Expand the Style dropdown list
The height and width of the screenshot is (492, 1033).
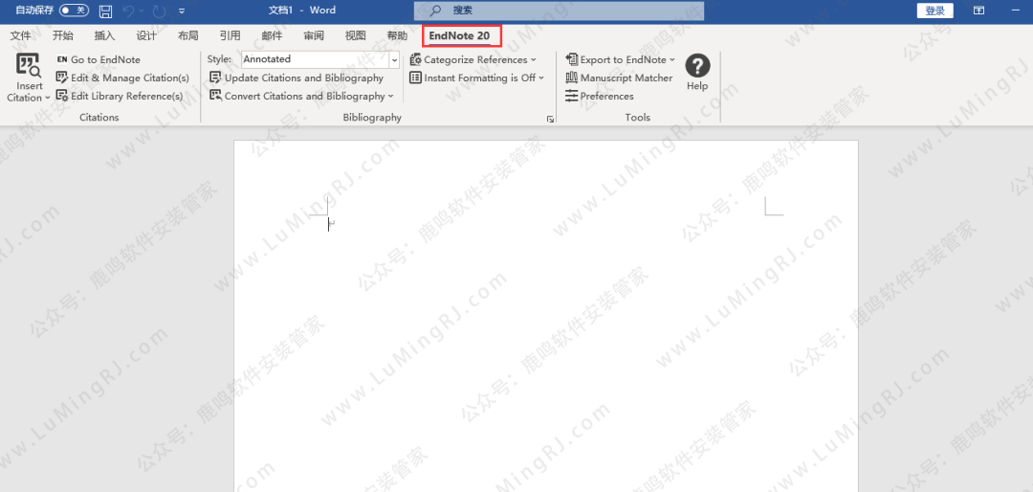[x=394, y=59]
